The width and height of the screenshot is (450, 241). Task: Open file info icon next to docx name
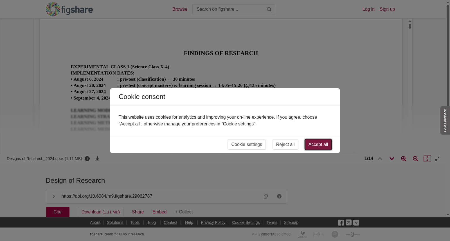point(87,159)
